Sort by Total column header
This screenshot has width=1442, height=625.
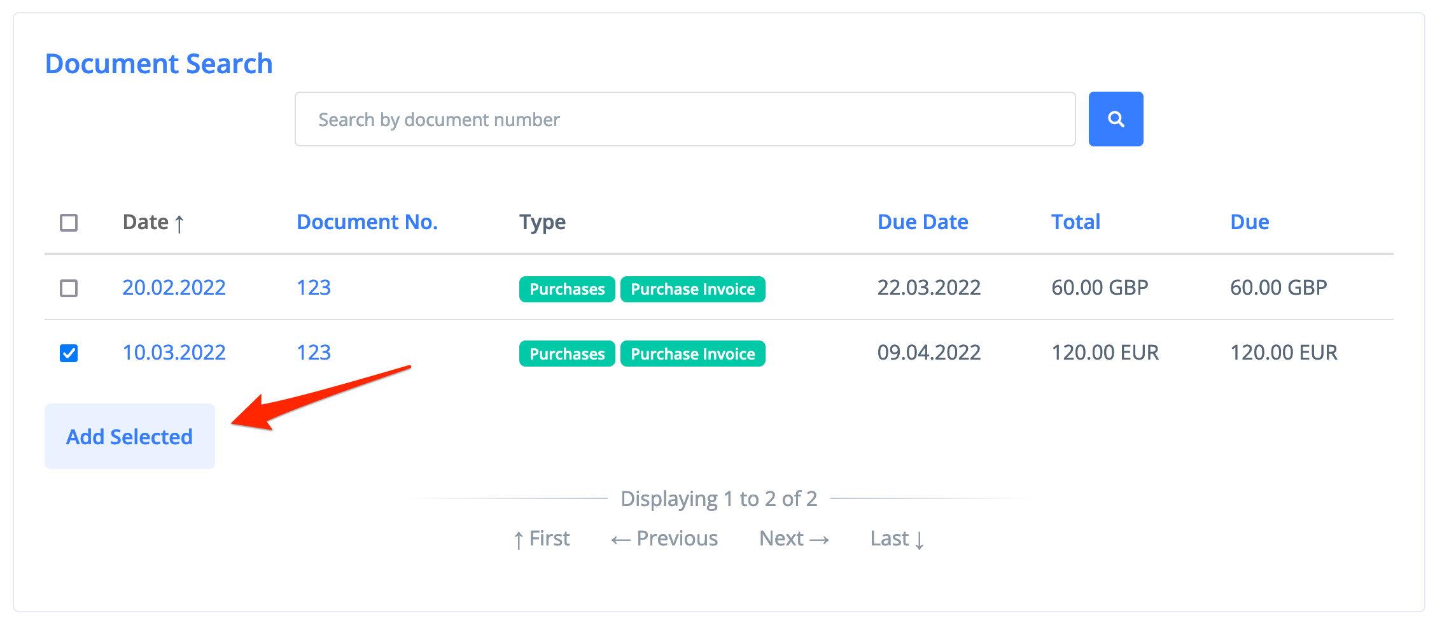pos(1075,222)
